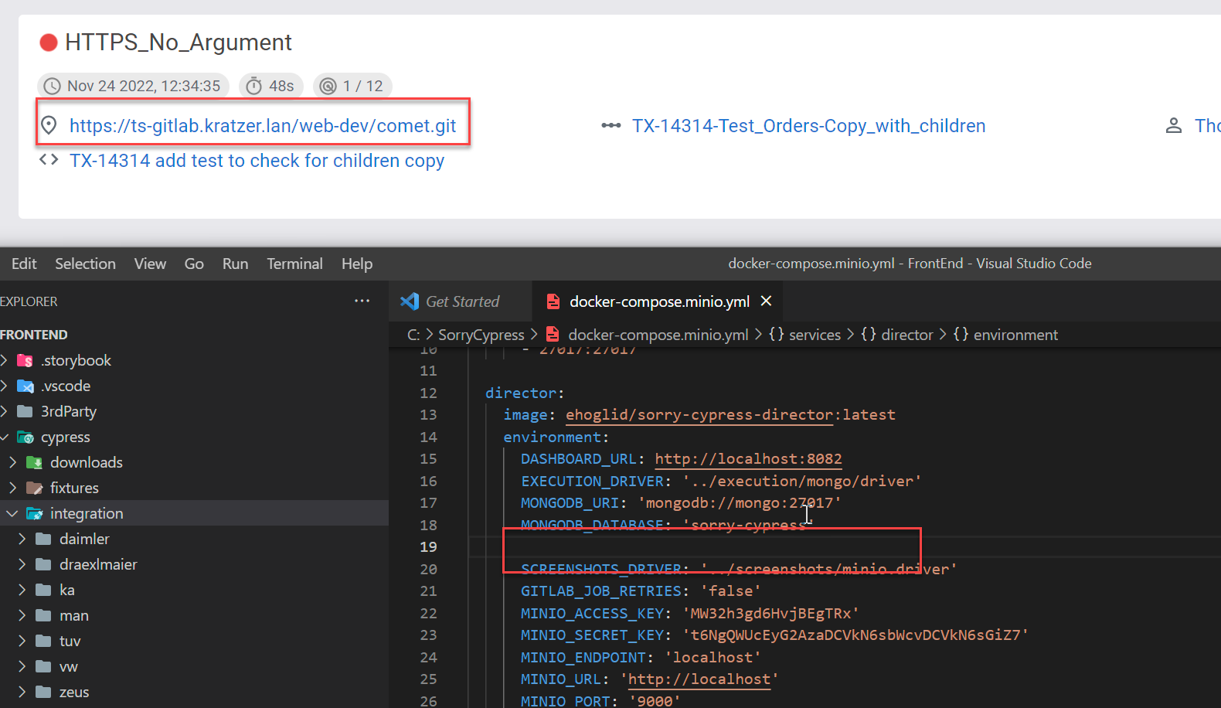The width and height of the screenshot is (1221, 708).
Task: Click the red failed status dot beside HTTPS_No_Argument
Action: coord(49,43)
